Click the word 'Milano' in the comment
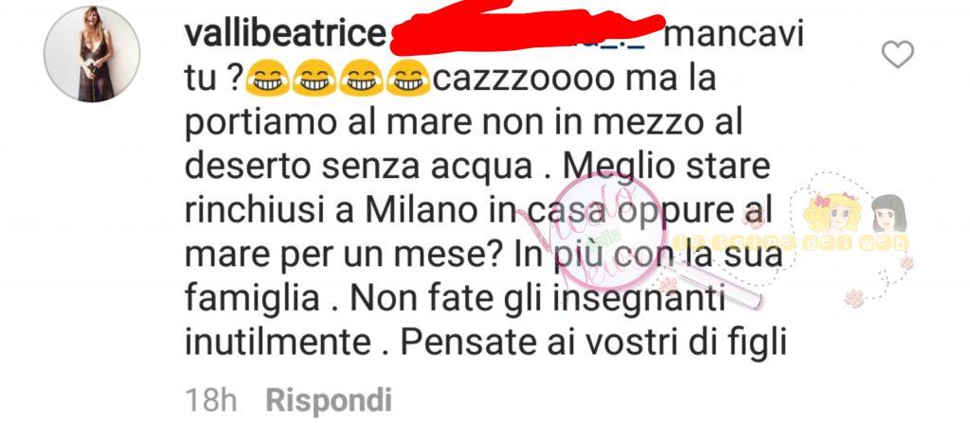Screen dimensions: 970x423 tap(417, 212)
